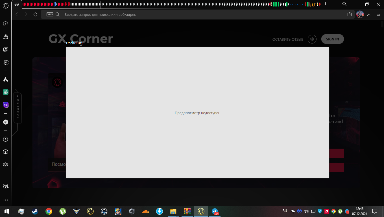384x217 pixels.
Task: Open Telegram from the taskbar
Action: [215, 211]
